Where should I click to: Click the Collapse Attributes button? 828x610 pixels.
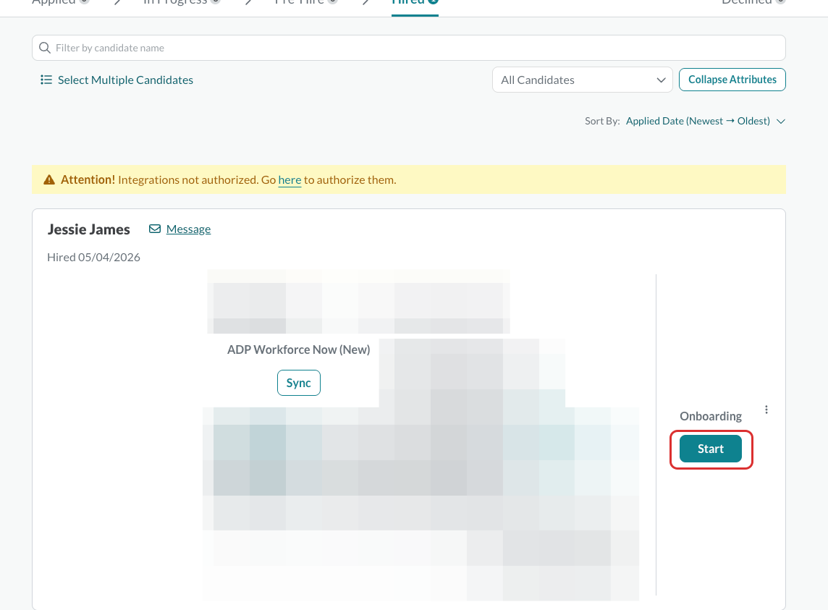[x=732, y=80]
